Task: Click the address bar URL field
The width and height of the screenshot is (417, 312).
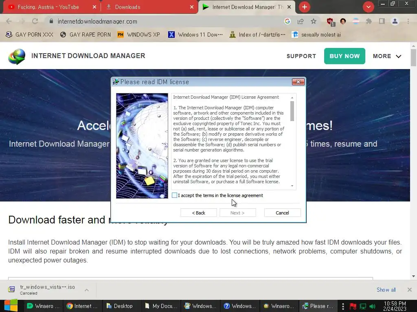Action: [x=165, y=22]
